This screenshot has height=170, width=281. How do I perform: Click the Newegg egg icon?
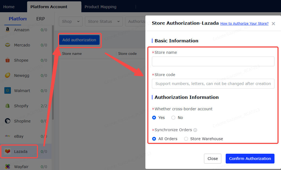click(x=8, y=75)
